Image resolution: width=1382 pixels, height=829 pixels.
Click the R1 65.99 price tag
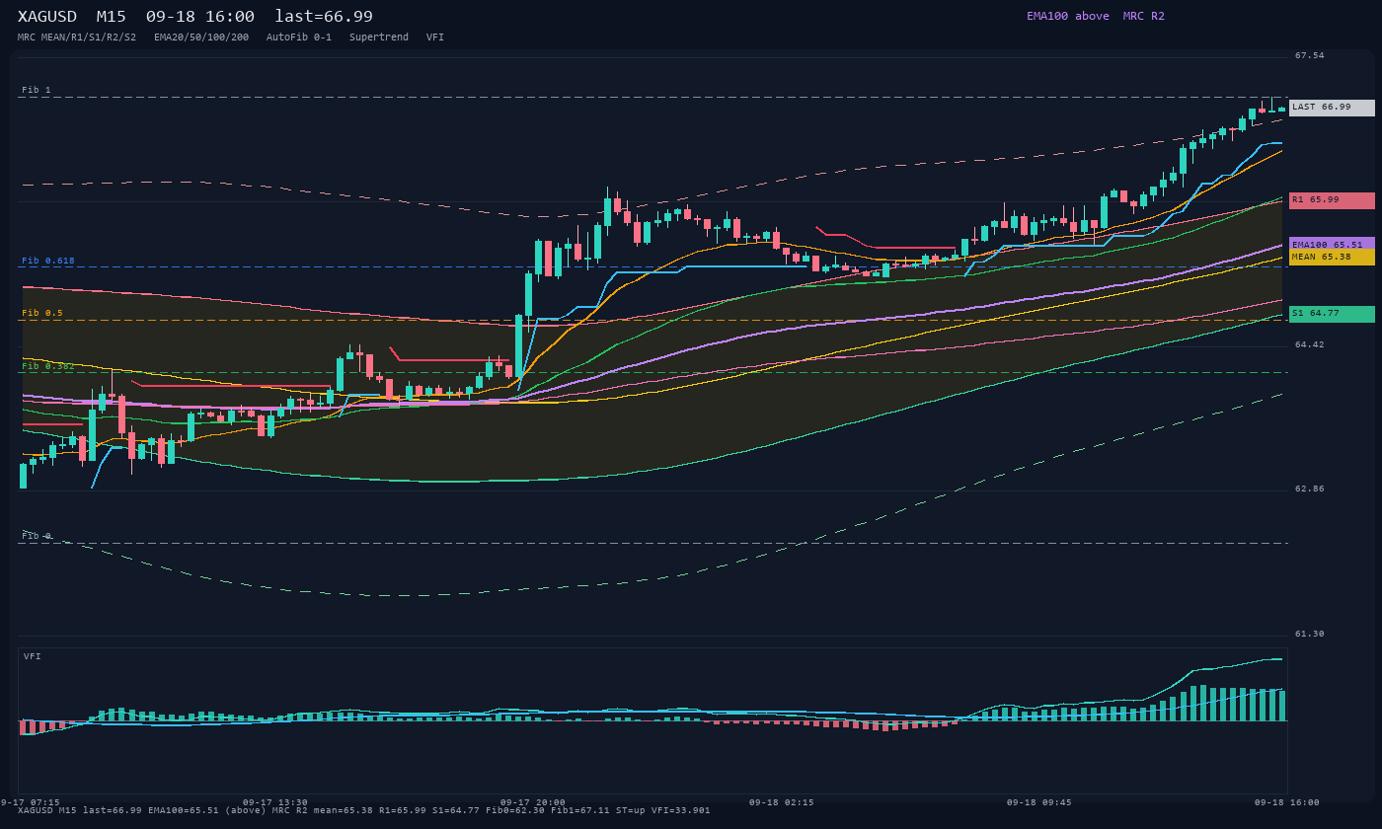(1332, 200)
